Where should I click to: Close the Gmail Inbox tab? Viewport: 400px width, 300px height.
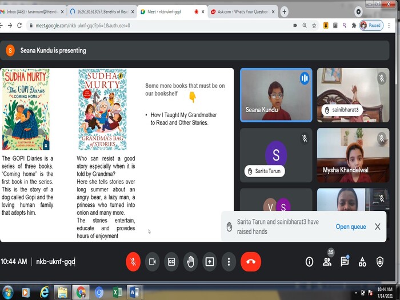pos(62,12)
